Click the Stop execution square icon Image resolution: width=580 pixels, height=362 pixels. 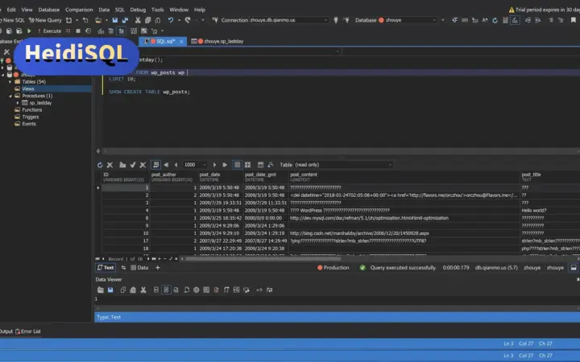[x=77, y=31]
